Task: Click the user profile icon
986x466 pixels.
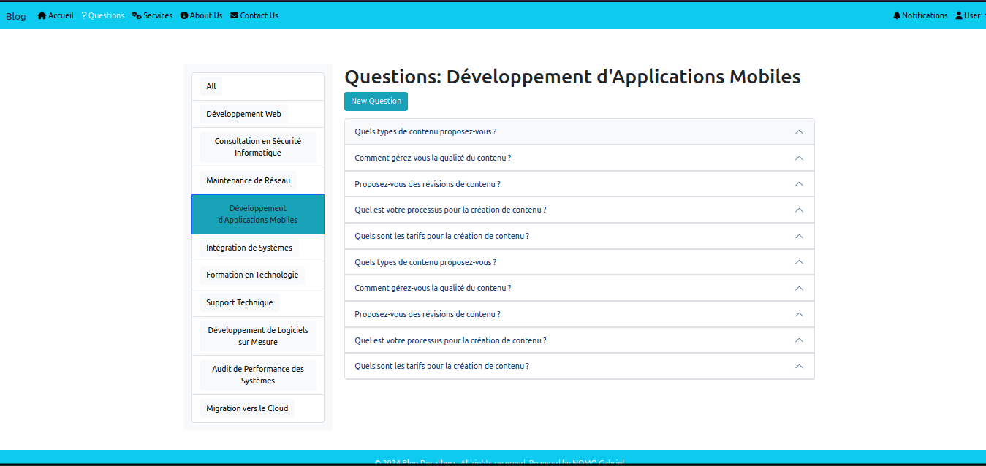Action: (x=959, y=15)
